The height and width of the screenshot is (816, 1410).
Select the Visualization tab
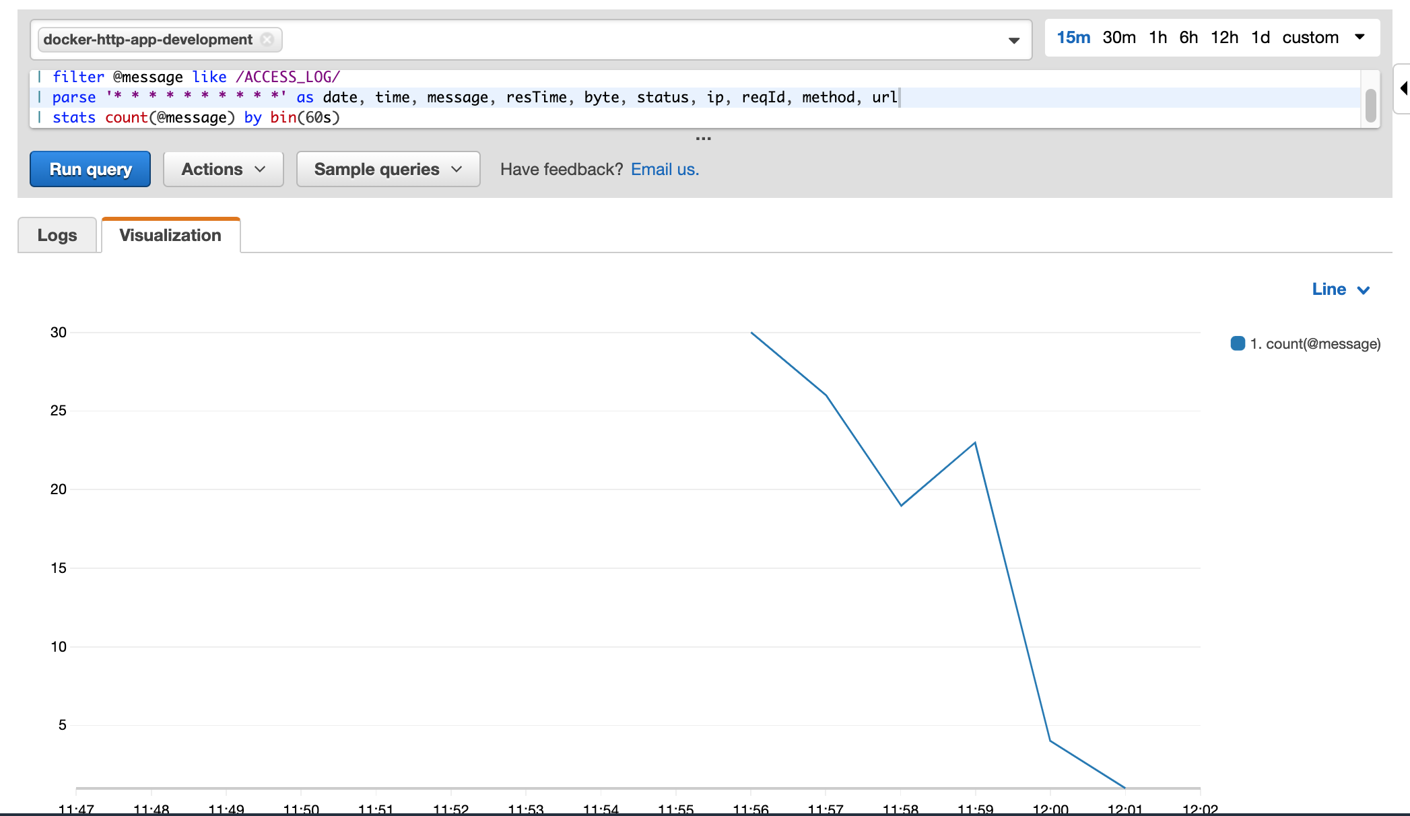click(170, 235)
